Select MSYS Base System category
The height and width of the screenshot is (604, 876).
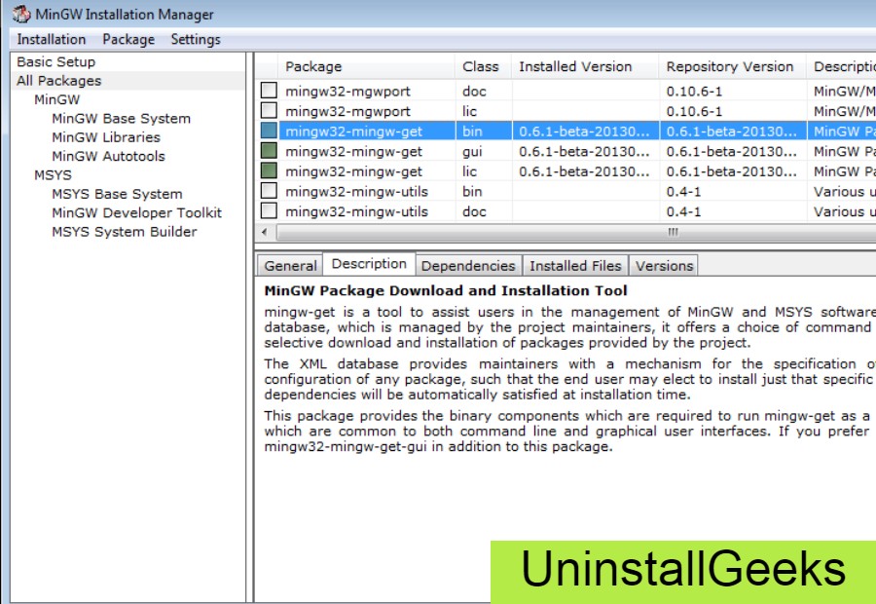tap(117, 194)
